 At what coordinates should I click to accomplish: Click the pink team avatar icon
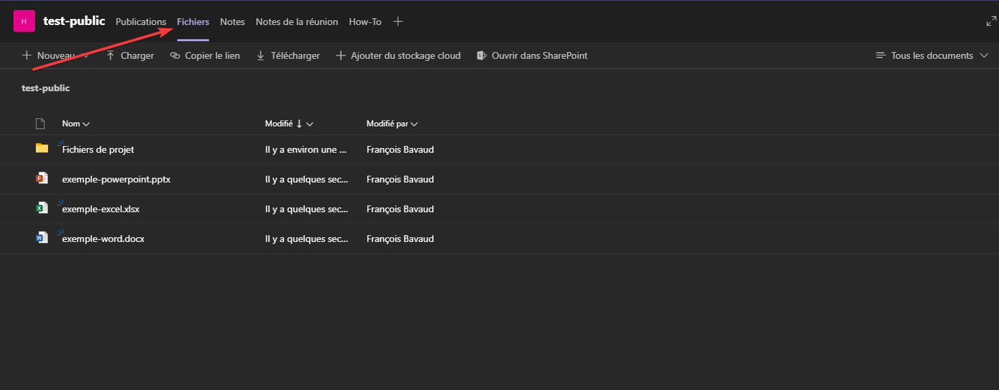click(24, 22)
